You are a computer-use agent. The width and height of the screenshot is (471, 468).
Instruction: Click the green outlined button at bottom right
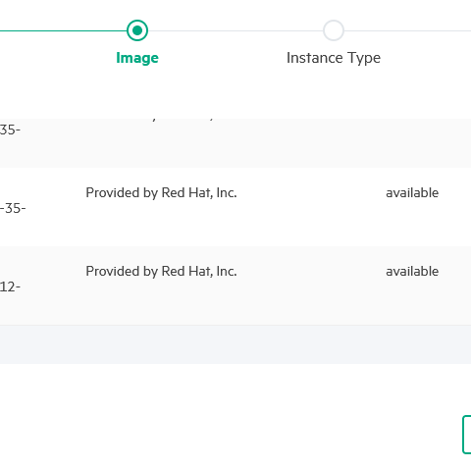(x=467, y=435)
